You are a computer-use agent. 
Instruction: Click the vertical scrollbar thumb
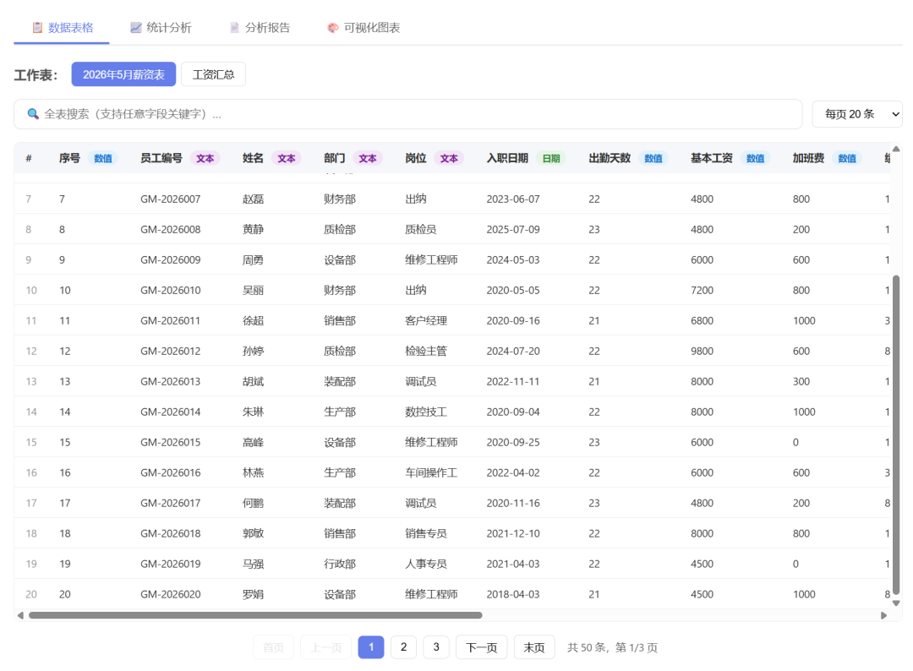pos(896,434)
